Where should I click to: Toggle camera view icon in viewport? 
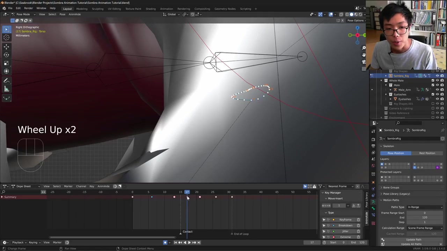pyautogui.click(x=364, y=62)
